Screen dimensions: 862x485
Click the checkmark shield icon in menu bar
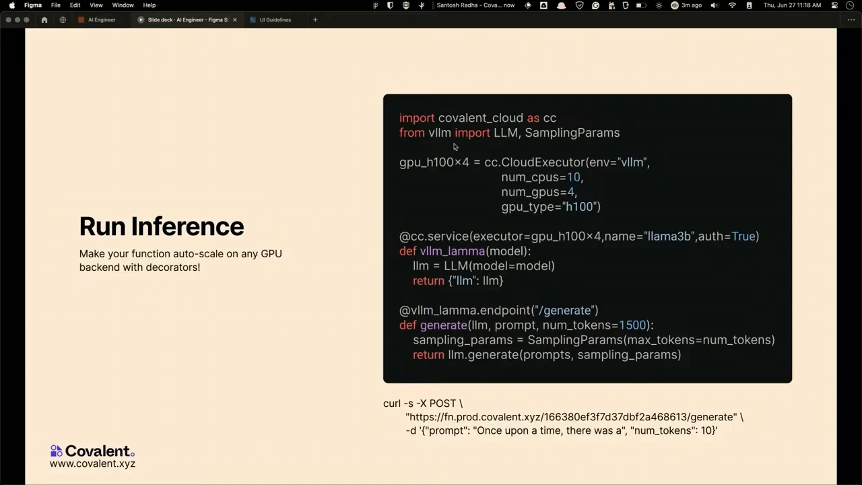pos(579,5)
